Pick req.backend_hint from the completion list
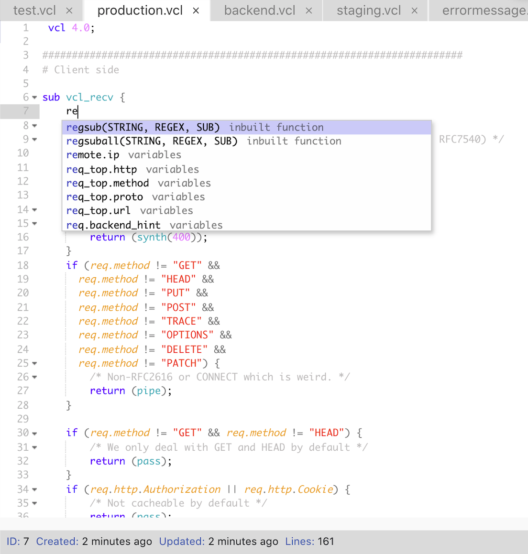This screenshot has height=554, width=528. 134,225
